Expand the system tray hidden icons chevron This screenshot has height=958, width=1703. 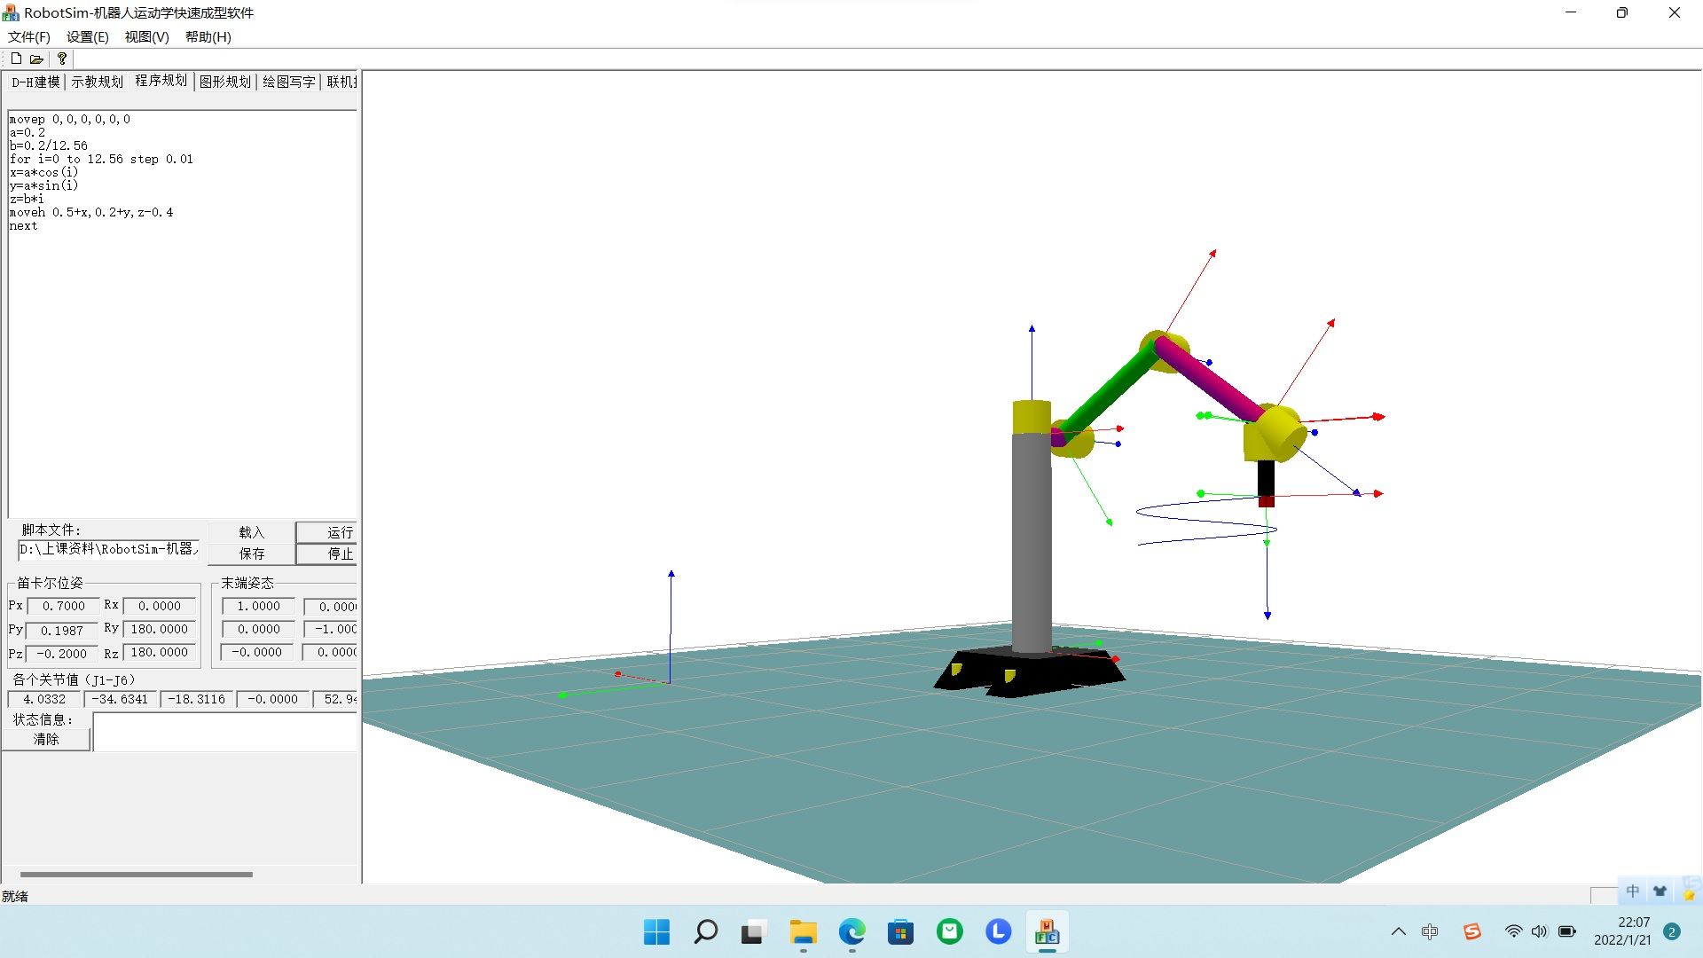(x=1398, y=931)
